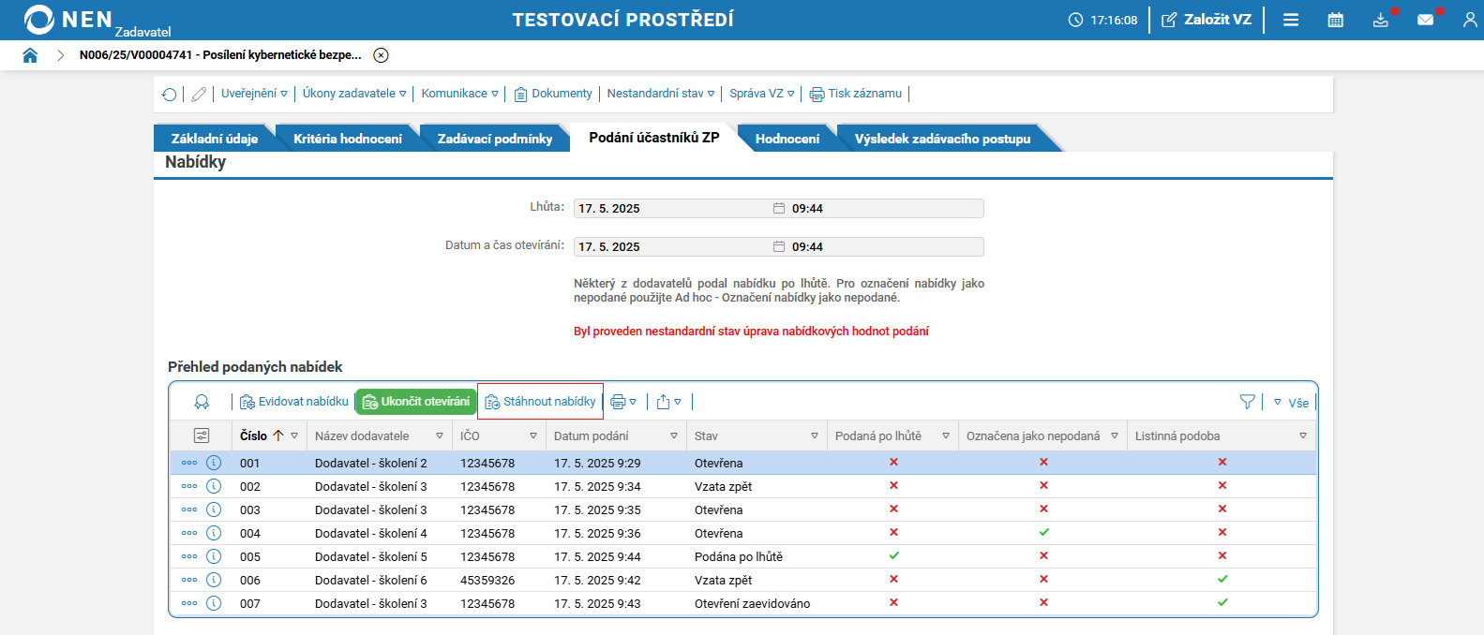Open the table print dropdown icon

[x=623, y=402]
